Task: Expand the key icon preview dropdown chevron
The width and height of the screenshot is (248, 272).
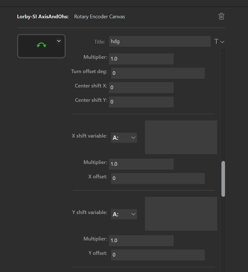Action: point(59,41)
